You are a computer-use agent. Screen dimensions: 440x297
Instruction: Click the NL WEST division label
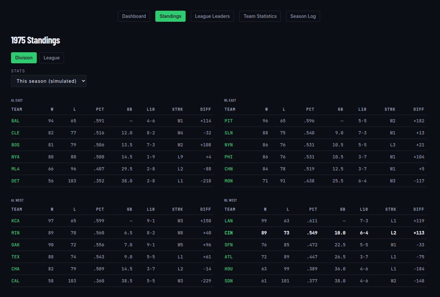[230, 200]
